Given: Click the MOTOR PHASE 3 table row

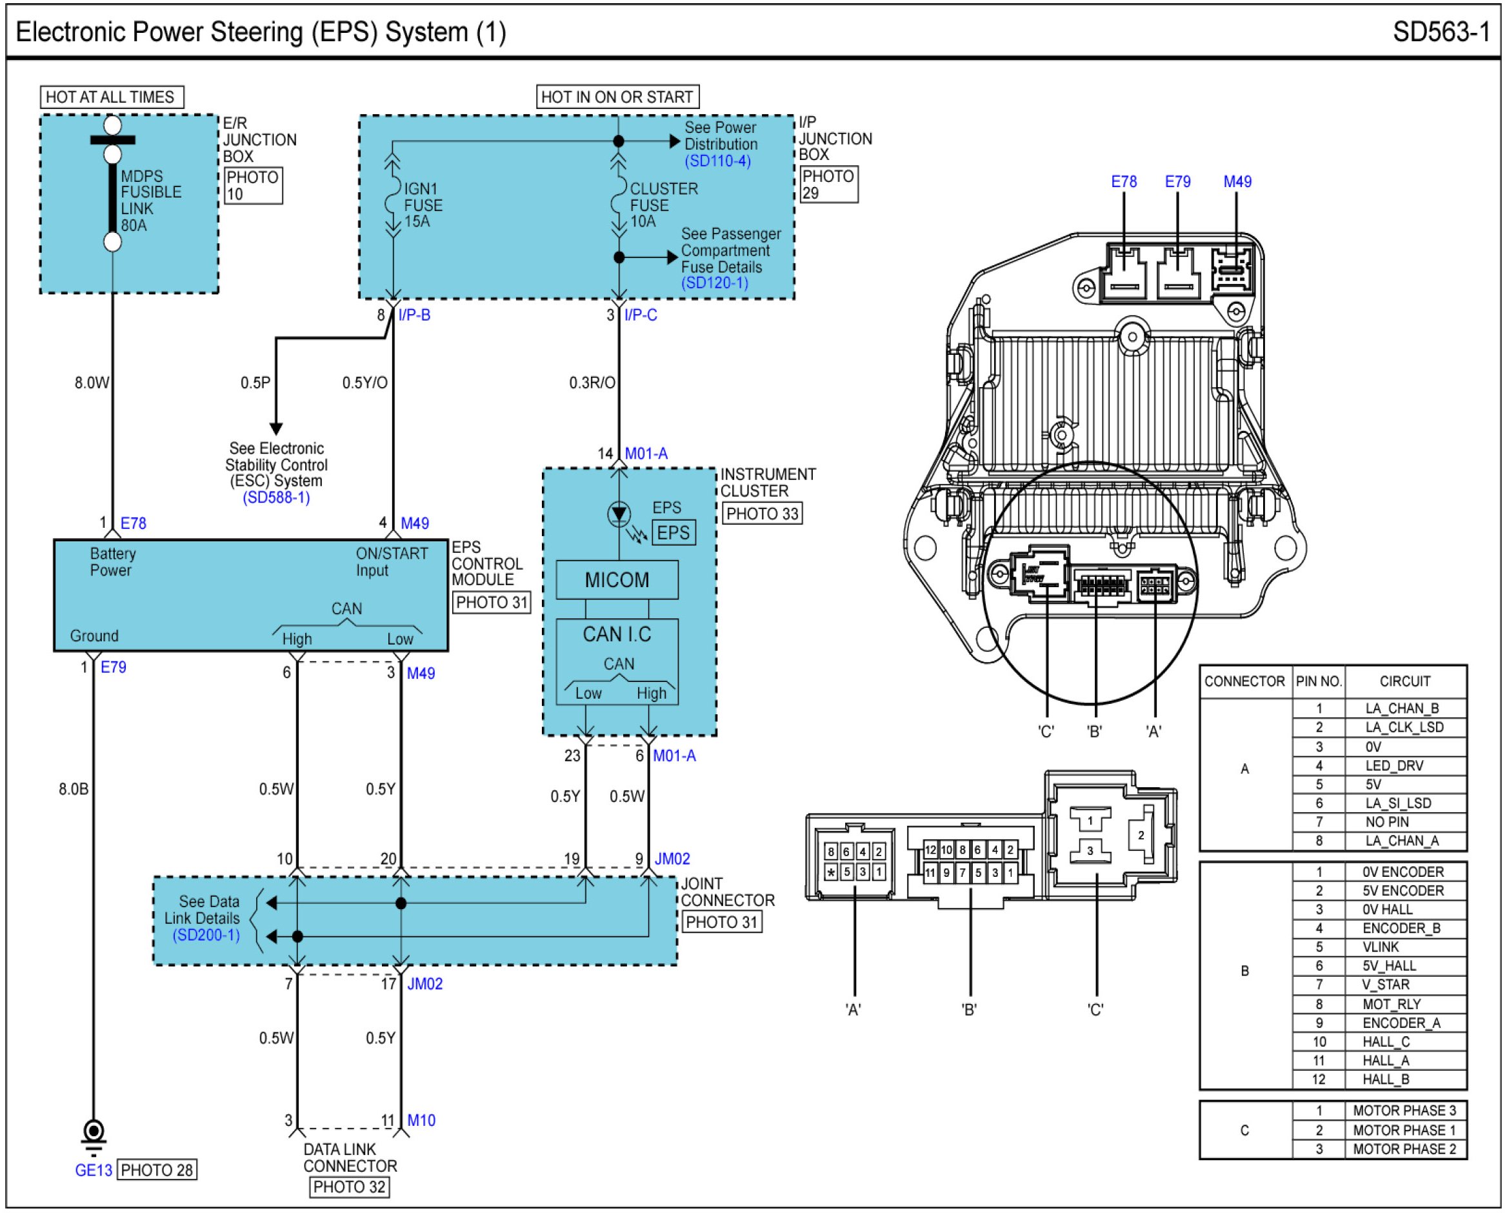Looking at the screenshot, I should click(x=1404, y=1110).
